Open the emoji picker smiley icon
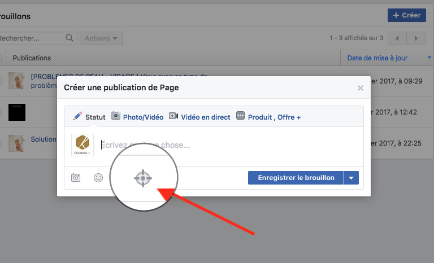 coord(98,178)
